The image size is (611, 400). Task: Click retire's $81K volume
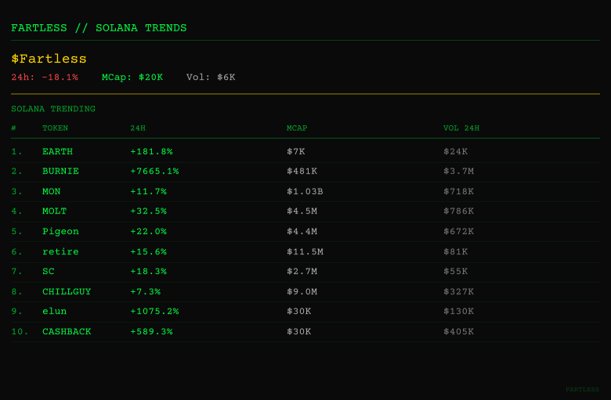coord(456,251)
